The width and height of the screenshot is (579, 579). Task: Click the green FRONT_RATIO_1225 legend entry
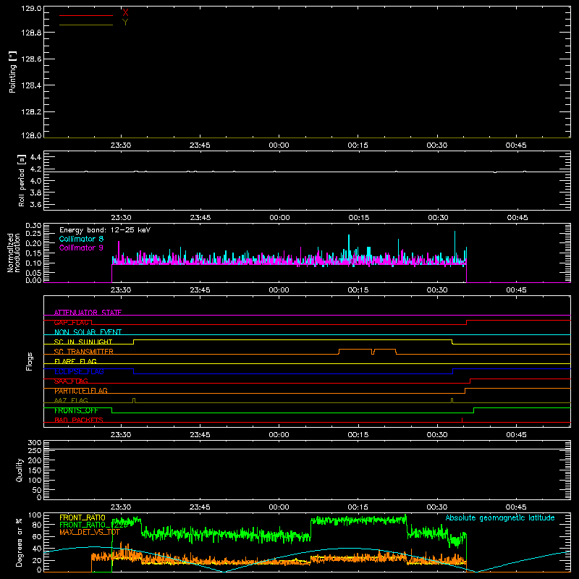point(93,525)
